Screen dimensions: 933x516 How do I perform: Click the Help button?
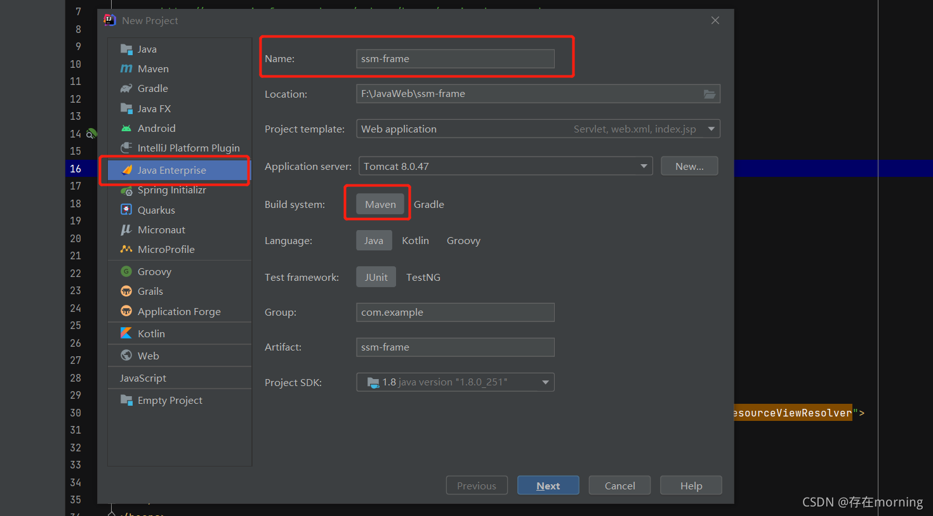691,486
